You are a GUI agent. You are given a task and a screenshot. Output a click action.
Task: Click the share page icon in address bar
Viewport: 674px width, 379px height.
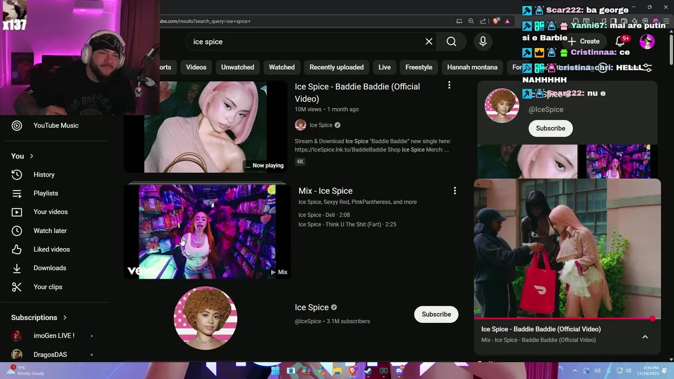click(x=483, y=21)
